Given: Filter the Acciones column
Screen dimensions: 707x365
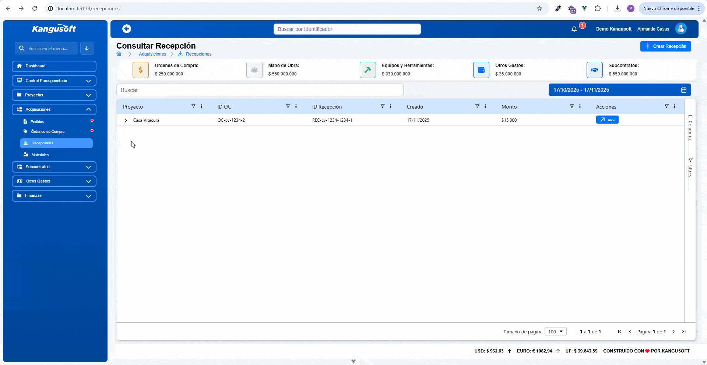Looking at the screenshot, I should (666, 106).
